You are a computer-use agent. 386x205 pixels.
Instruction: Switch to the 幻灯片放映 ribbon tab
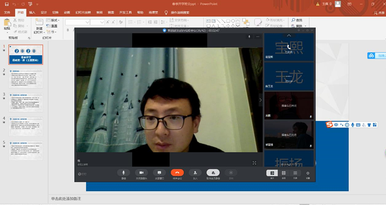[x=83, y=12]
